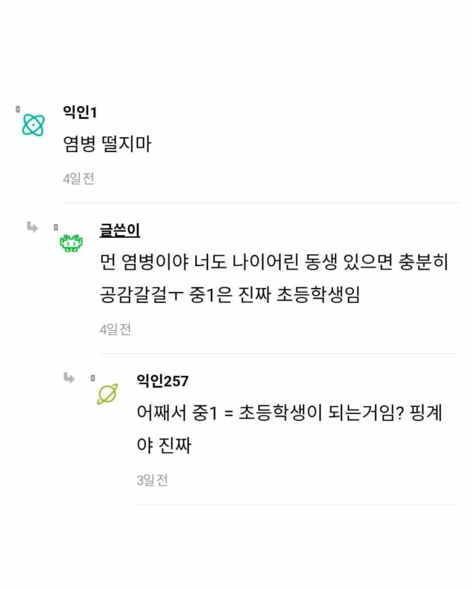
Task: Click the reply line starting "먼 염병이야"
Action: (x=274, y=263)
